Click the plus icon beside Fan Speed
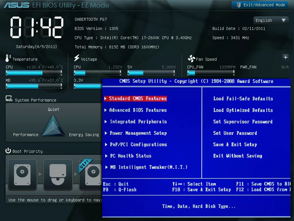294x221 pixels. [x=285, y=57]
